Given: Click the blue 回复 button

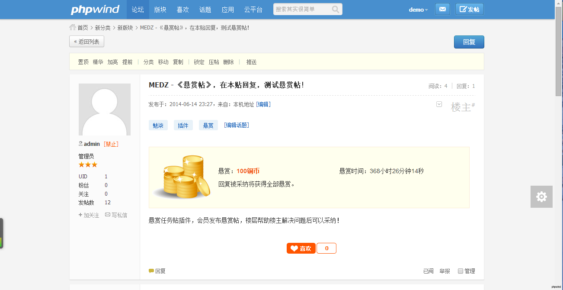Looking at the screenshot, I should 469,42.
